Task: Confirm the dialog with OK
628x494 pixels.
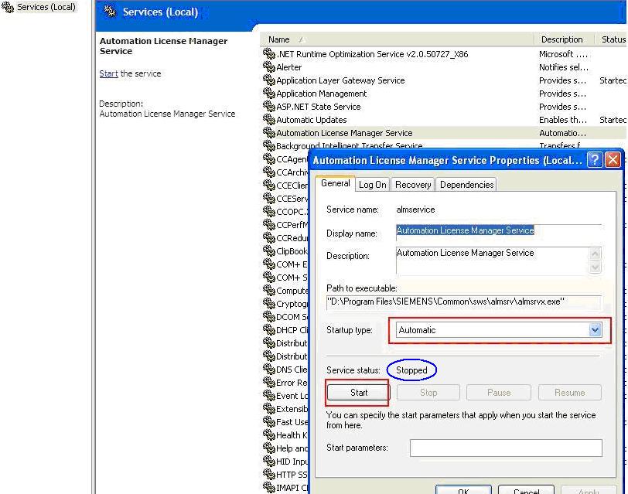Action: click(x=463, y=490)
